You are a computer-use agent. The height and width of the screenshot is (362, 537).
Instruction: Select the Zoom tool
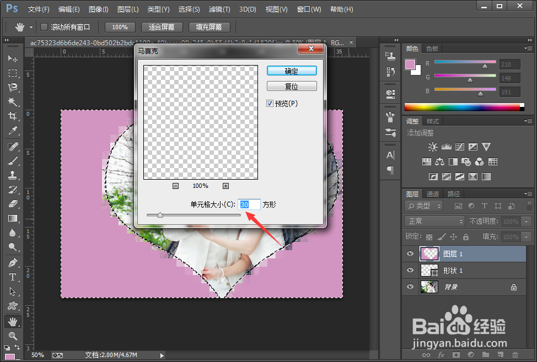coord(13,336)
